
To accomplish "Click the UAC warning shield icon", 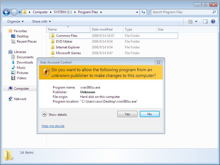I will click(46, 72).
